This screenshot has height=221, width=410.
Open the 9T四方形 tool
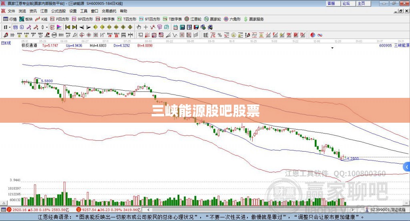[x=150, y=19]
